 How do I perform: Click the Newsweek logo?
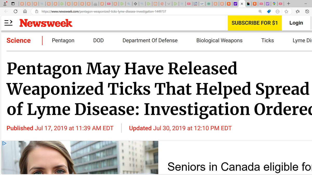(x=46, y=23)
